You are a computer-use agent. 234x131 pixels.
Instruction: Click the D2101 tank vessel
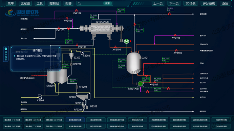tap(134, 63)
